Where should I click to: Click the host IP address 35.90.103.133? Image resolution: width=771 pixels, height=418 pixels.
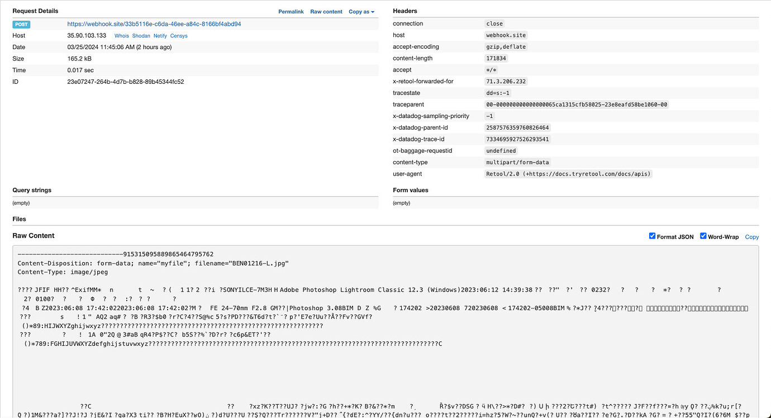coord(87,36)
